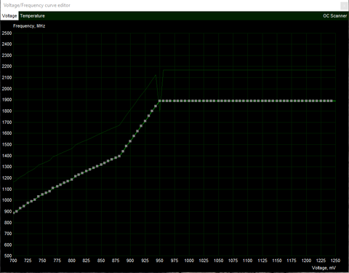Viewport: 349px width, 273px height.
Task: Click the 2500 frequency axis label
Action: pyautogui.click(x=7, y=33)
